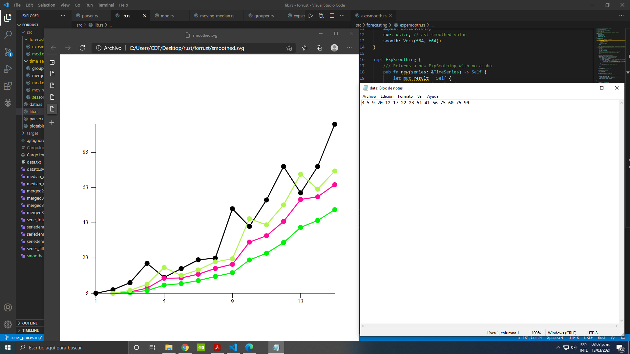Open Microsoft Edge from taskbar
630x354 pixels.
pos(249,347)
